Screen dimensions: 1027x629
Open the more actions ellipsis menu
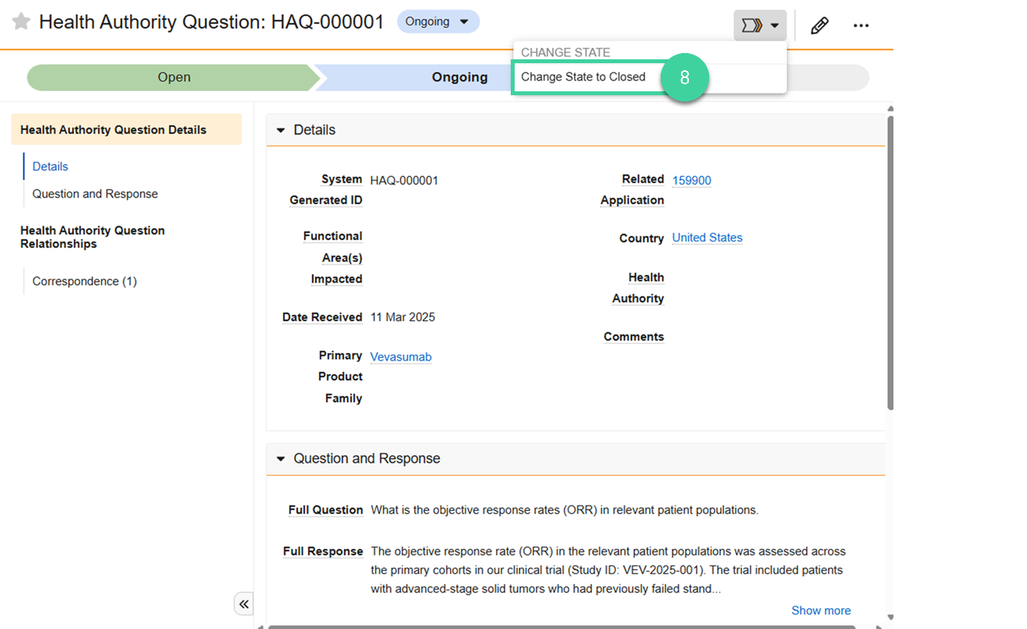[x=861, y=26]
